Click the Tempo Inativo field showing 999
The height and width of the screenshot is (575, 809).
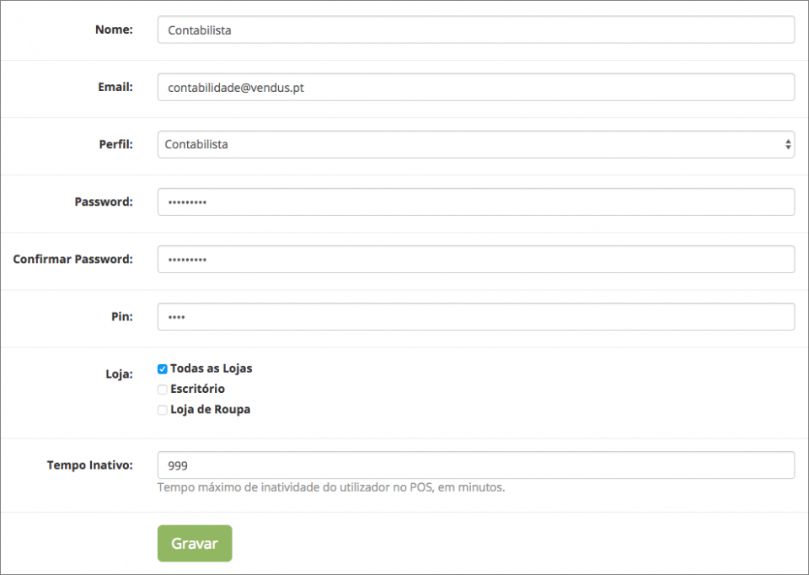tap(475, 465)
